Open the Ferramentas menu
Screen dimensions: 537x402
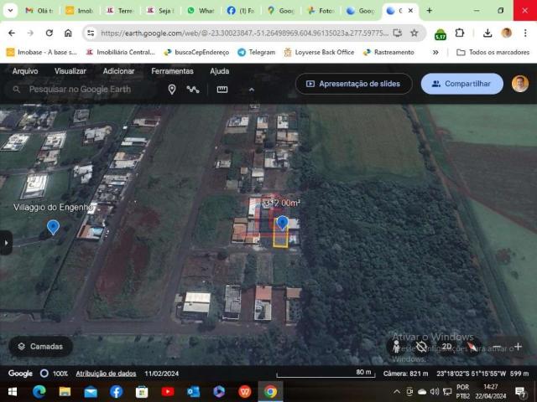pos(172,71)
